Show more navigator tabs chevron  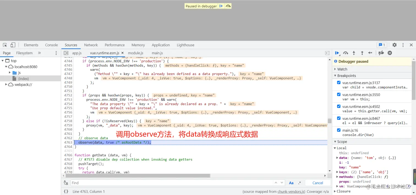pyautogui.click(x=39, y=53)
